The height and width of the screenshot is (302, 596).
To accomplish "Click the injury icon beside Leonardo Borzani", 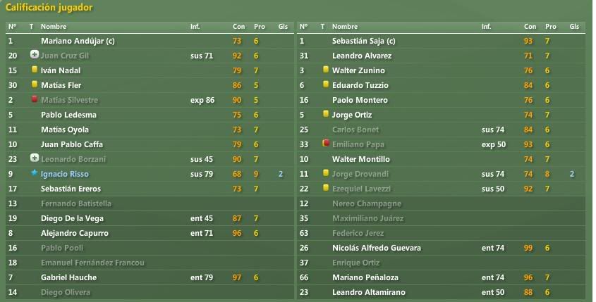I will coord(35,158).
